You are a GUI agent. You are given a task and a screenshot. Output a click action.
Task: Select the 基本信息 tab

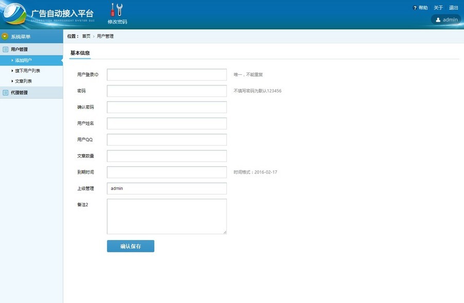coord(80,53)
